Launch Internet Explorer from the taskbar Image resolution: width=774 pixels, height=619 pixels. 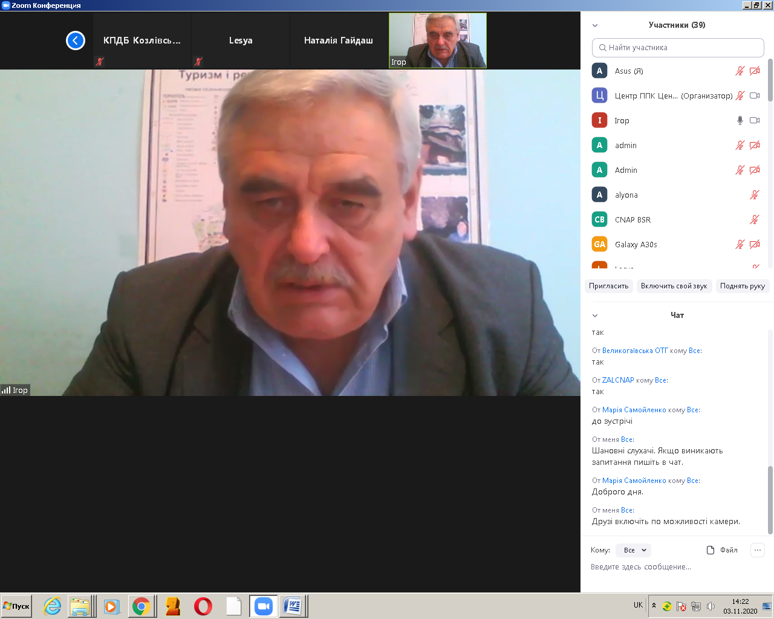point(53,606)
